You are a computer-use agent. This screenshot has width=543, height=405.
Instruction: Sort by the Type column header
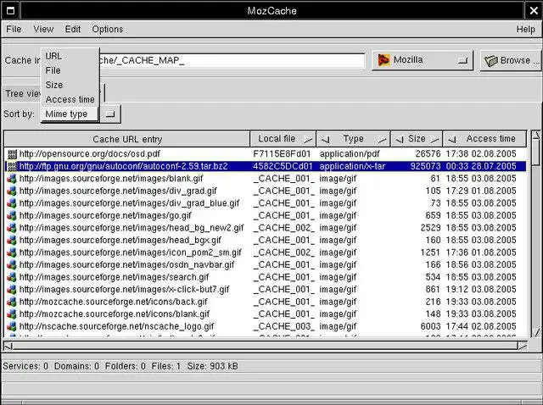tap(353, 139)
